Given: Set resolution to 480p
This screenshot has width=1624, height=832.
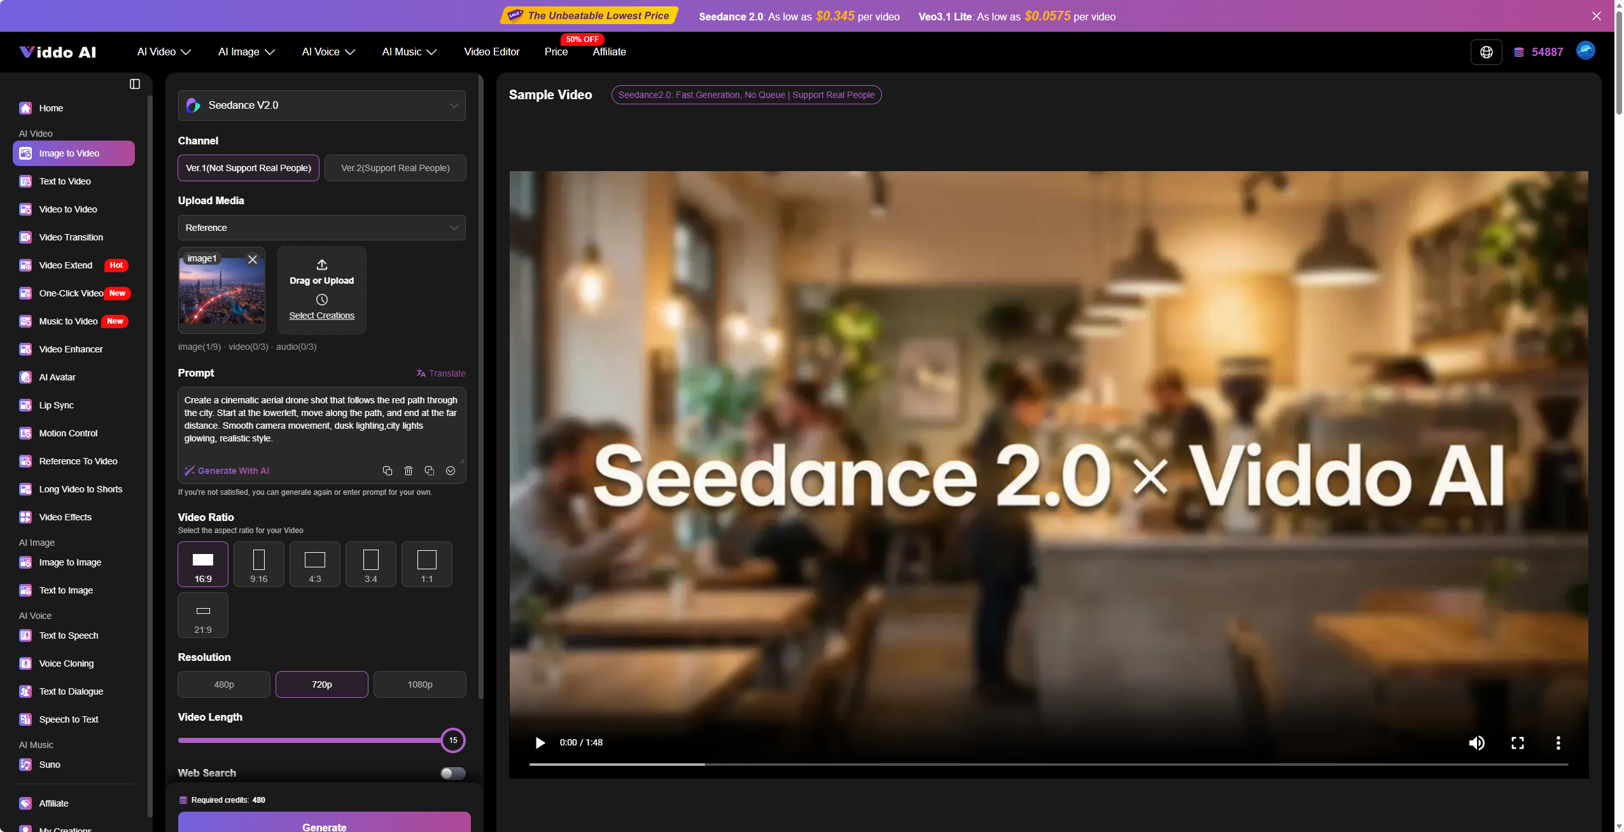Looking at the screenshot, I should pyautogui.click(x=224, y=684).
